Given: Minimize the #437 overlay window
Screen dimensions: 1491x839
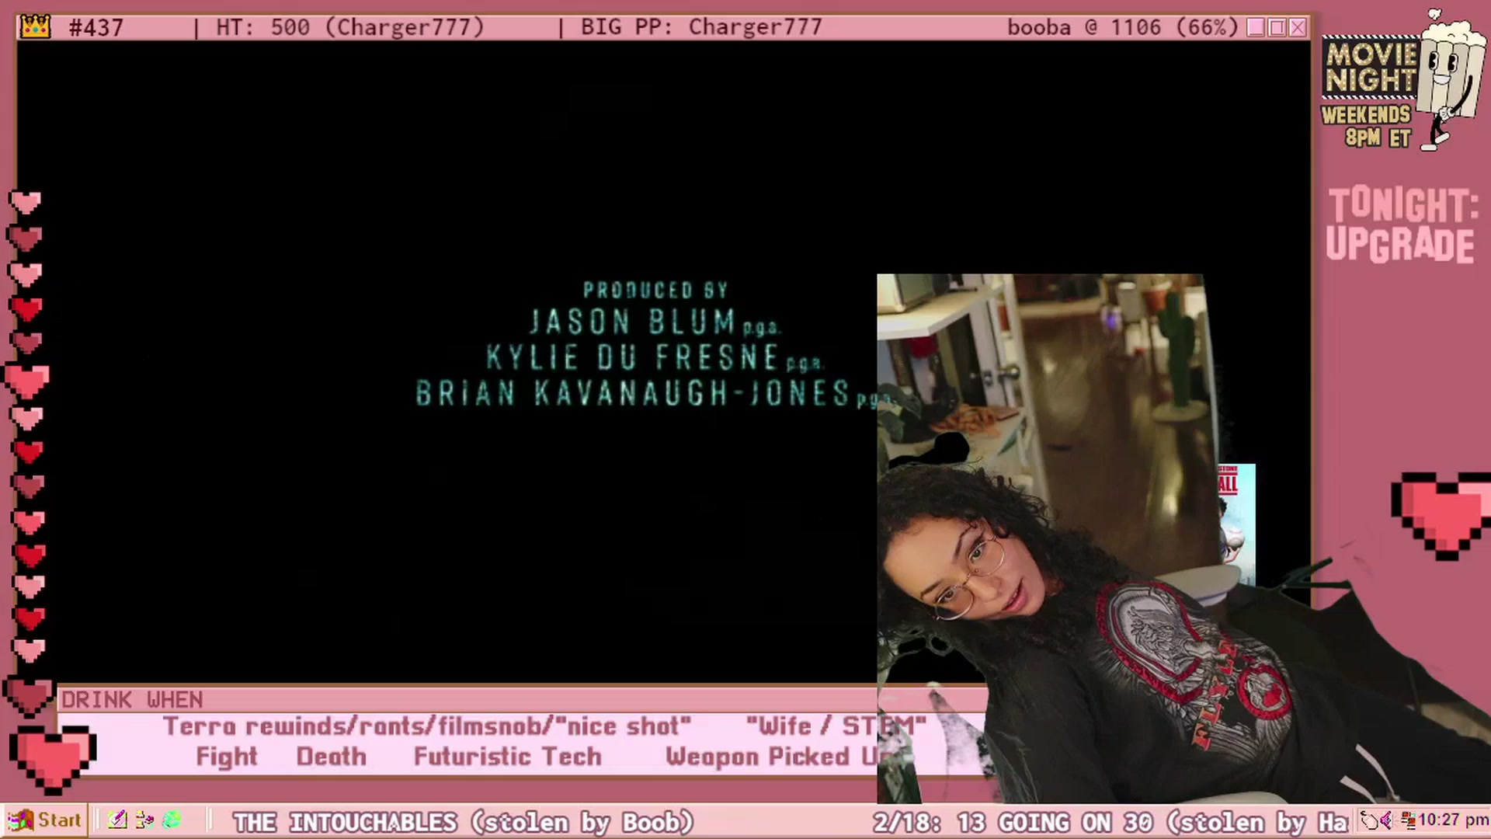Looking at the screenshot, I should click(x=1256, y=28).
